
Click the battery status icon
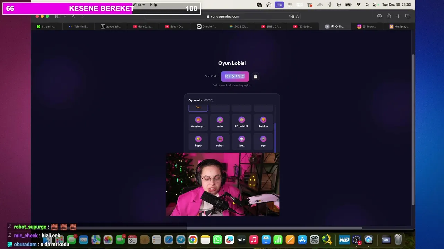pos(349,5)
